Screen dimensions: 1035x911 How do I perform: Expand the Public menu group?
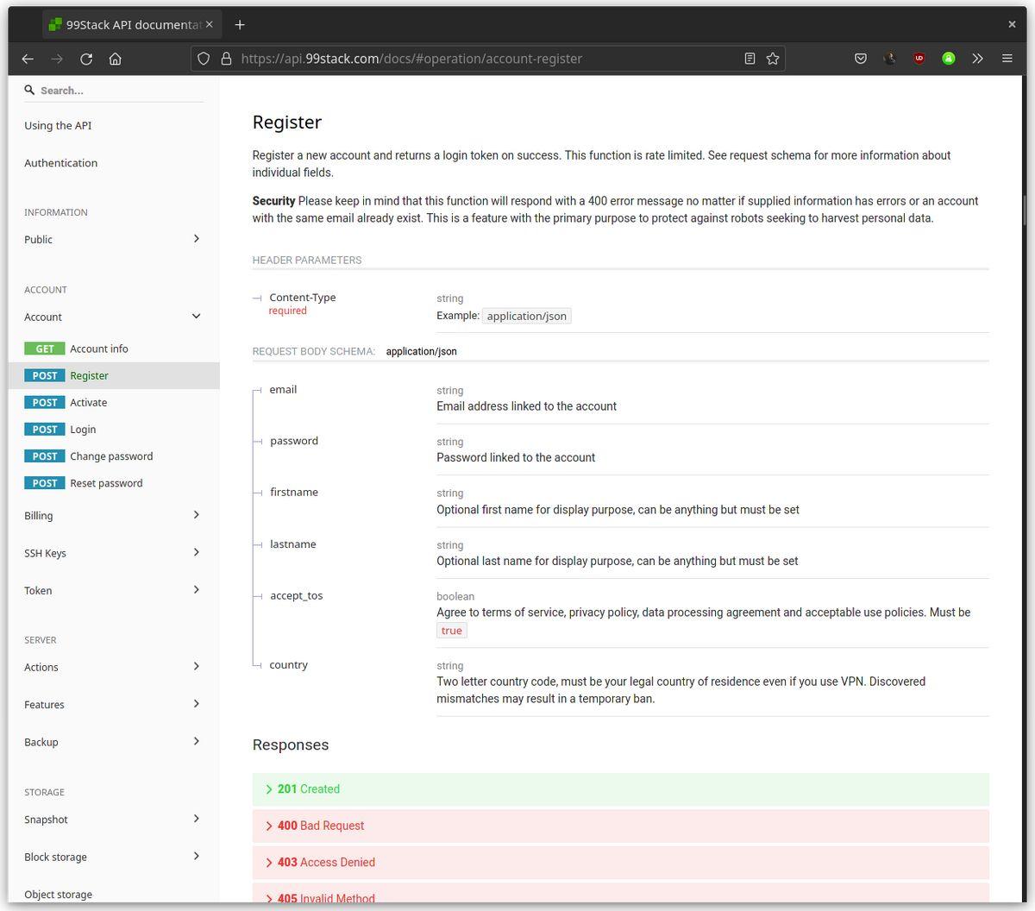114,239
